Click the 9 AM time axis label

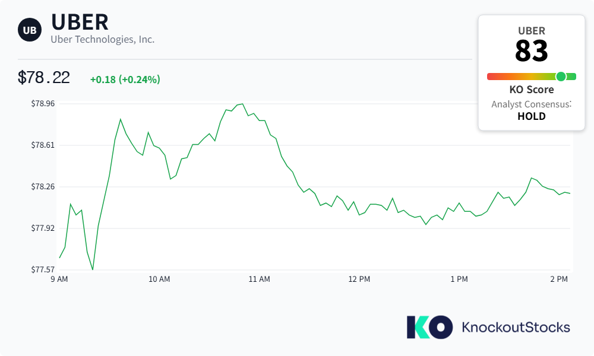click(x=59, y=279)
